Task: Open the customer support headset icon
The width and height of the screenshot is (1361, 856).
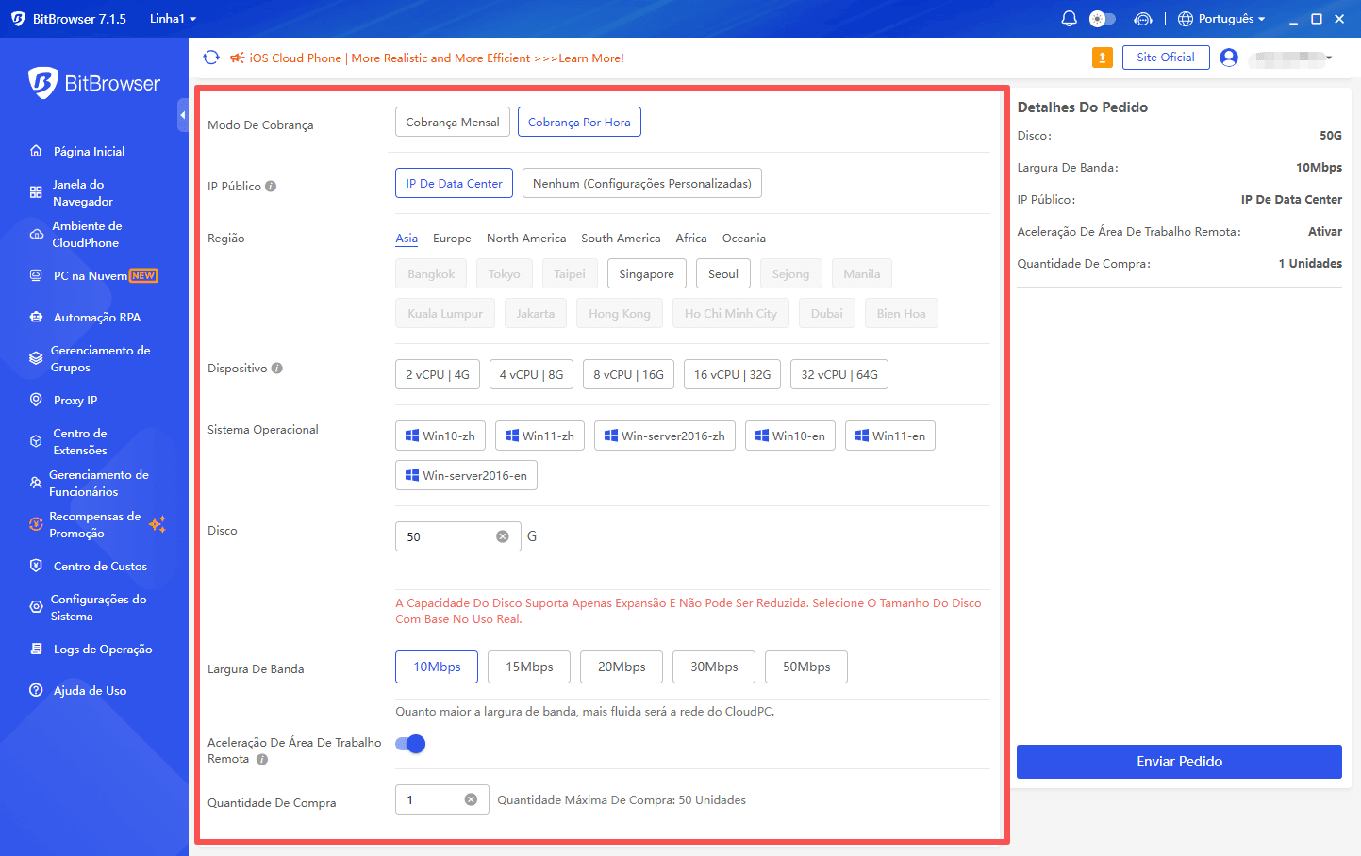Action: click(x=1143, y=19)
